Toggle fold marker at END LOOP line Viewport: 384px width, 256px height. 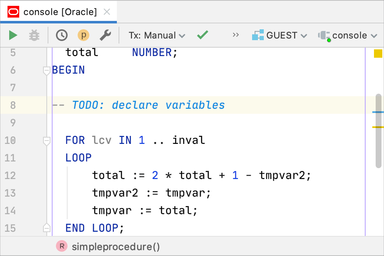point(47,228)
